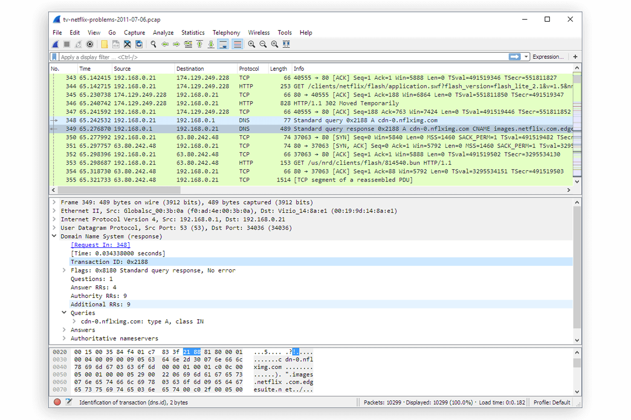Select packet 353 GET /us/nrd/clients/flash request
Screen dimensions: 631x420
pos(311,163)
